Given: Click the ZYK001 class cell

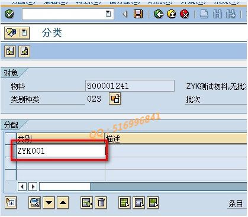Looking at the screenshot, I should (x=61, y=151).
